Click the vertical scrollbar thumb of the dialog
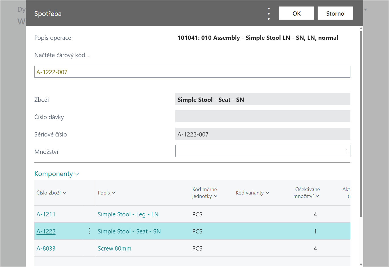The width and height of the screenshot is (389, 267). pyautogui.click(x=361, y=124)
